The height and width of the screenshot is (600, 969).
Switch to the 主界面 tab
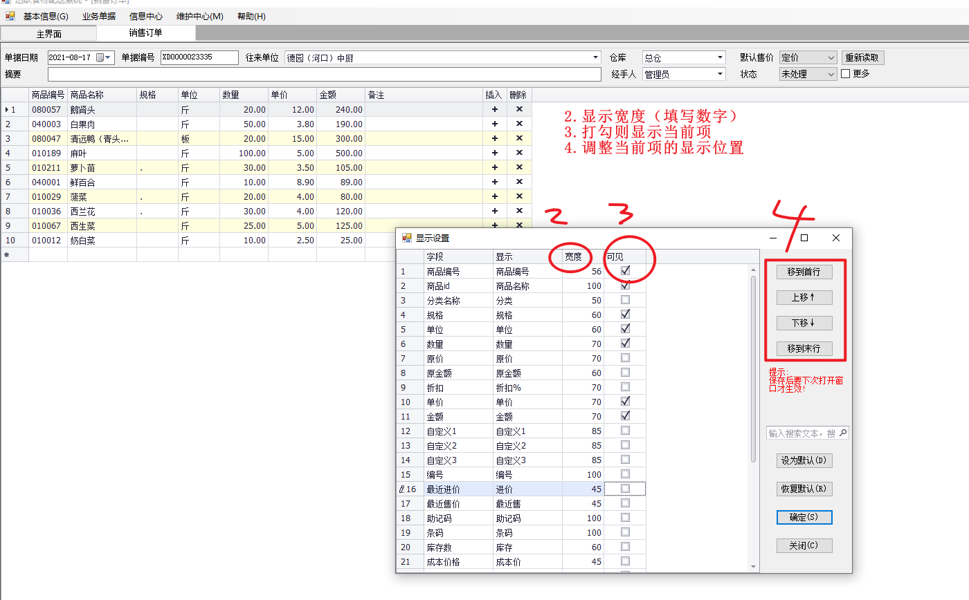[49, 33]
